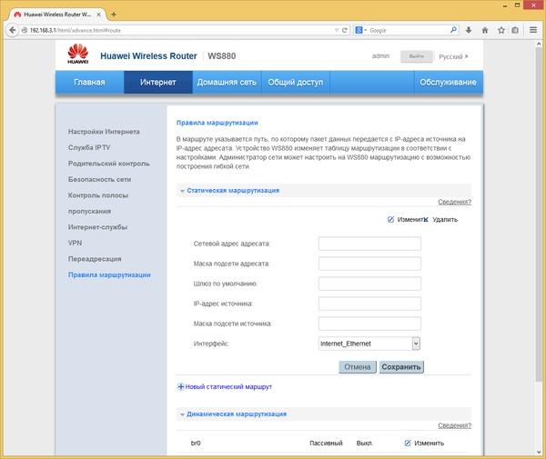Open the Firefox hamburger menu
The image size is (546, 459).
point(532,30)
